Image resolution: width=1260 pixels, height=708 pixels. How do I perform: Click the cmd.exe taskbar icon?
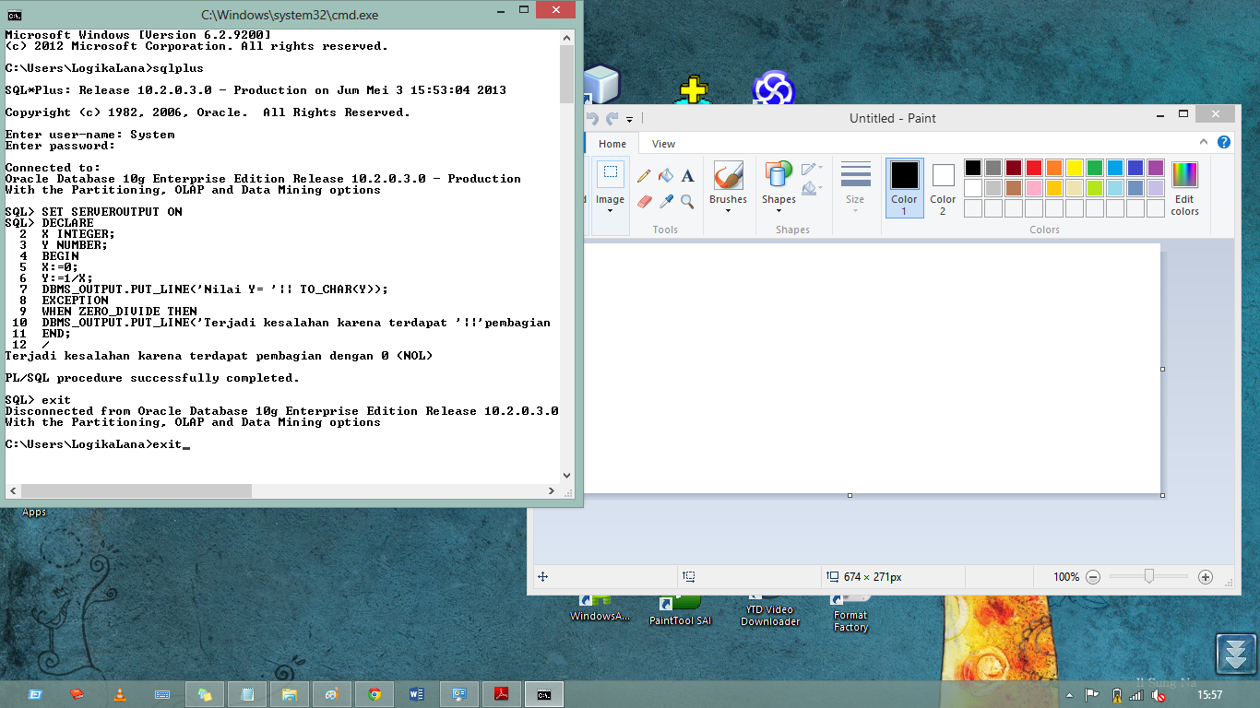click(544, 694)
